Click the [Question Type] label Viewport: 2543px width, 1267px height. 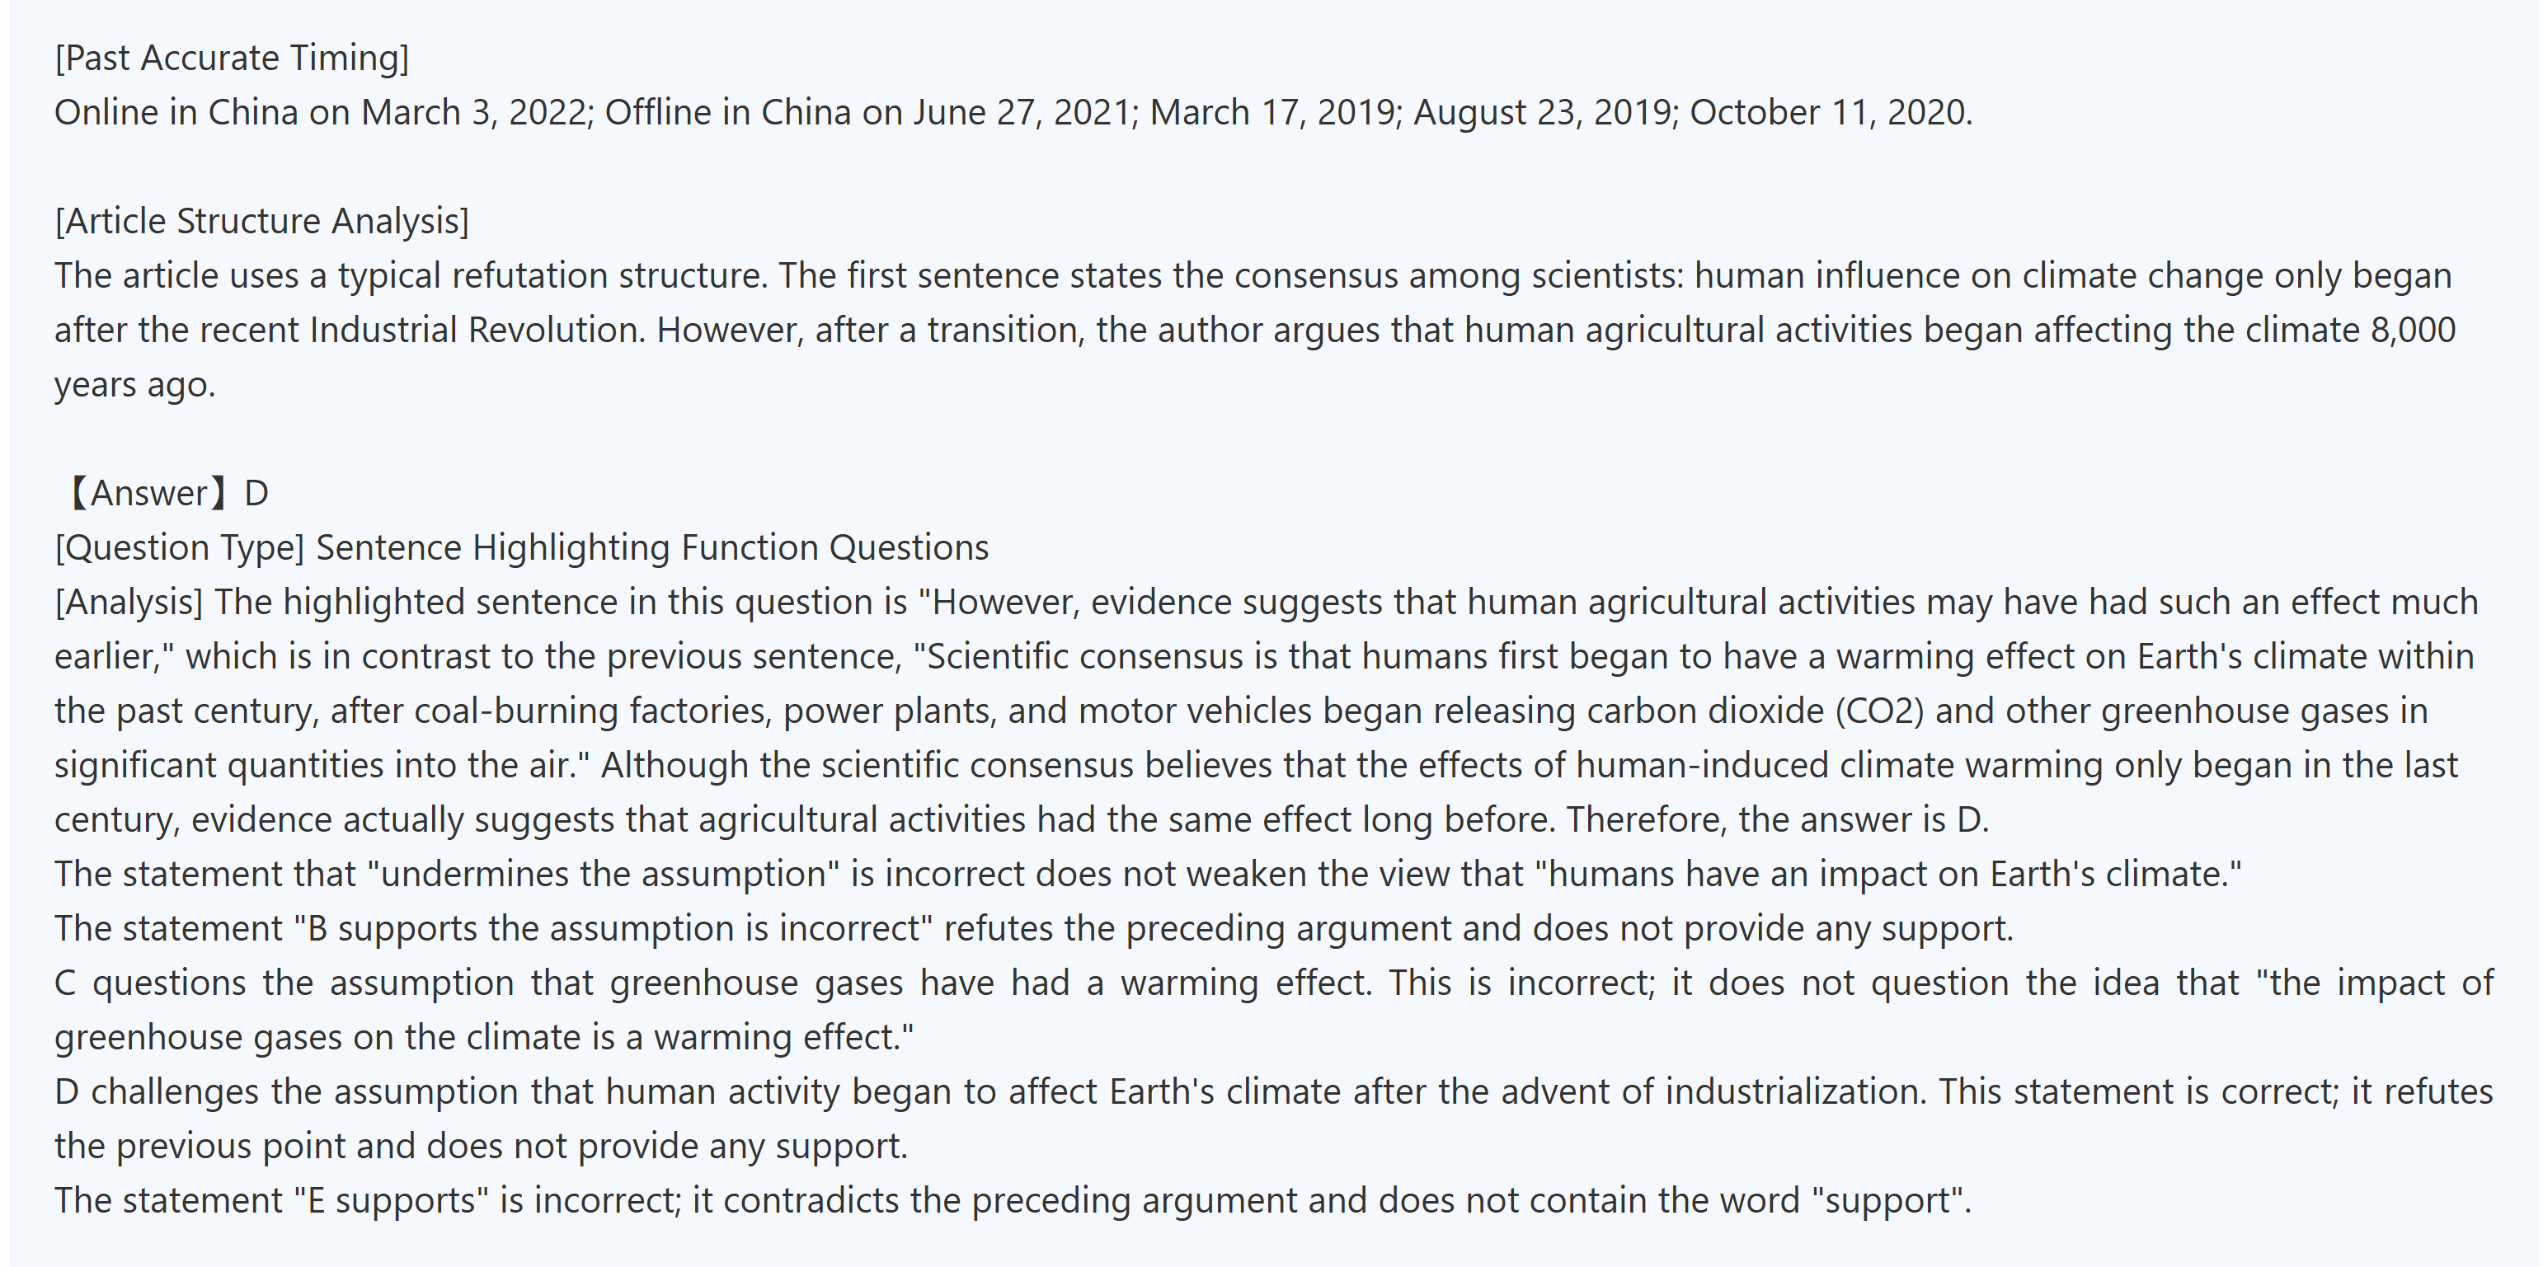(x=180, y=547)
